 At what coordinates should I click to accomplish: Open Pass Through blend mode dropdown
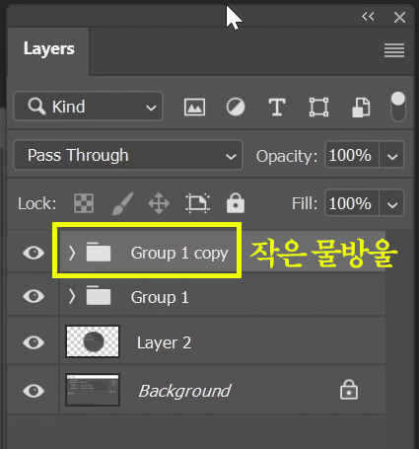coord(128,155)
